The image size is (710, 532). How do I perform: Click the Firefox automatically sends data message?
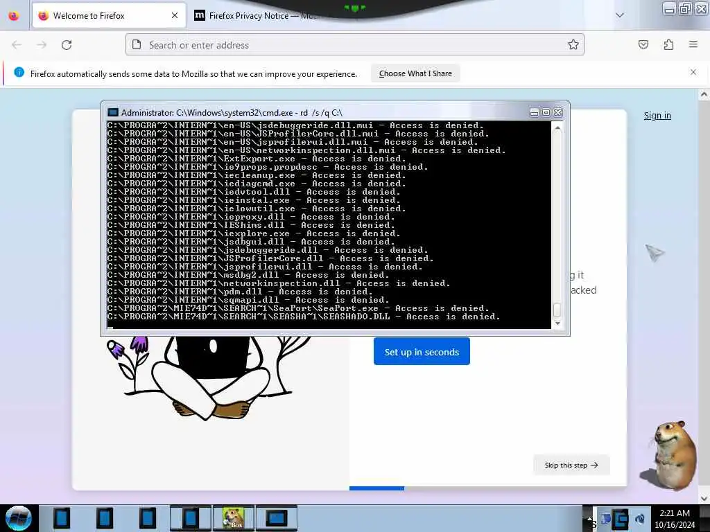193,73
